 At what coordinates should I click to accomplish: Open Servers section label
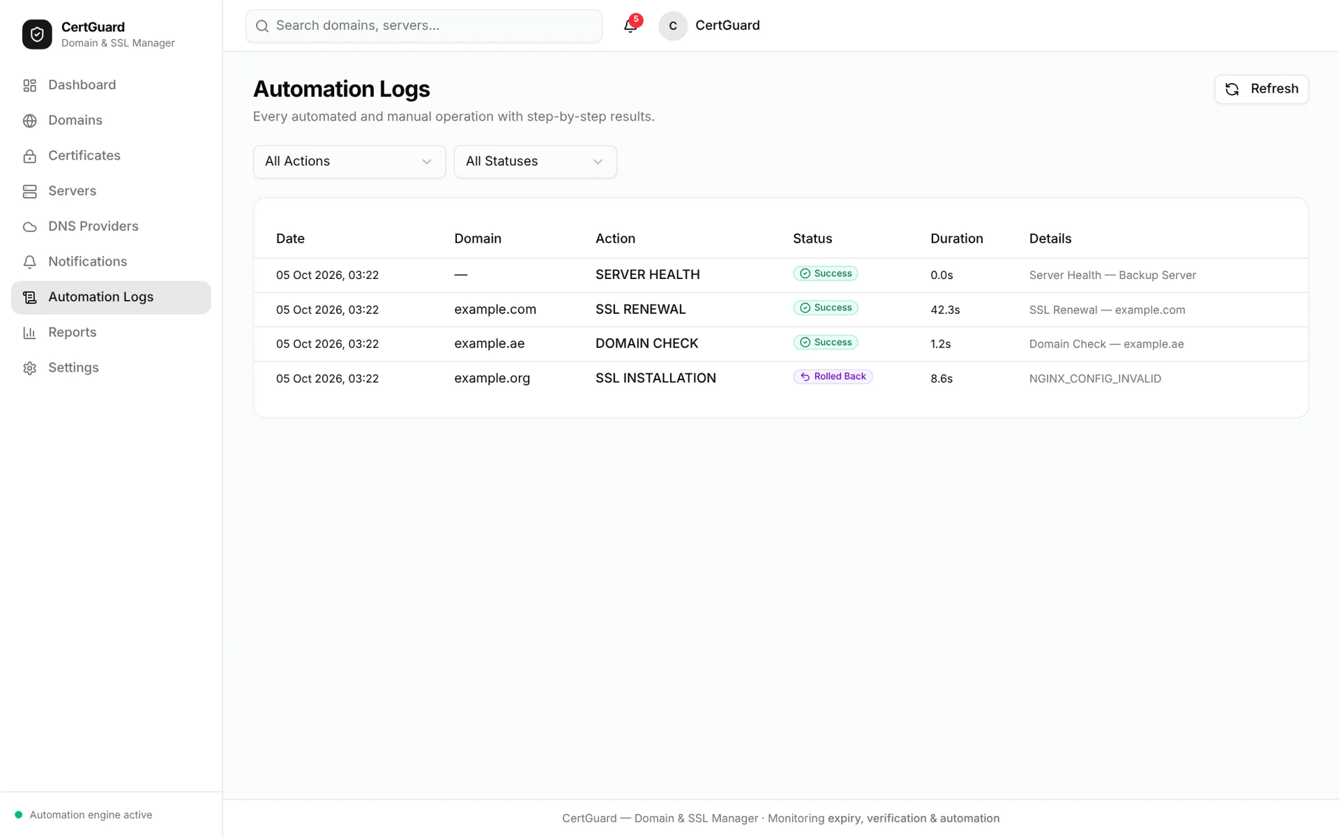point(73,191)
